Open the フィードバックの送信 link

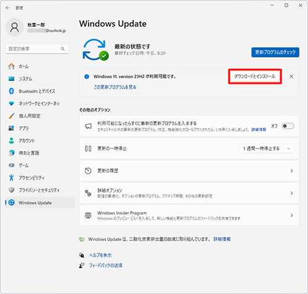click(x=106, y=266)
